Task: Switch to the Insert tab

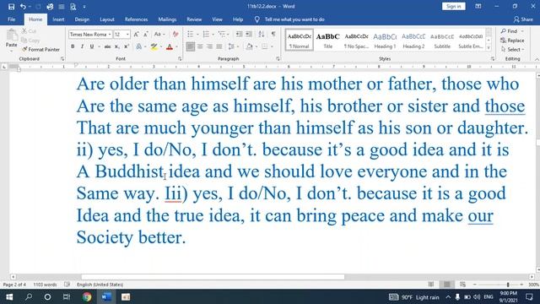Action: 58,19
